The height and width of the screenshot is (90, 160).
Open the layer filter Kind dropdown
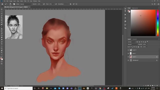click(132, 42)
